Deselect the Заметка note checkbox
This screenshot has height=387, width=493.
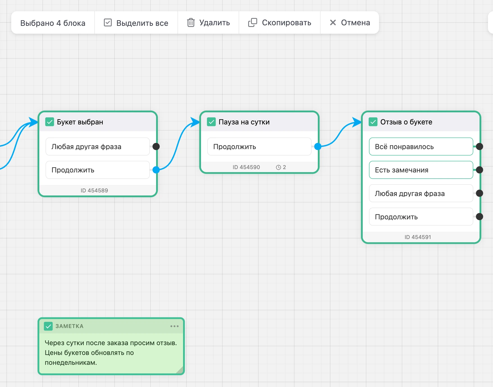(x=48, y=326)
